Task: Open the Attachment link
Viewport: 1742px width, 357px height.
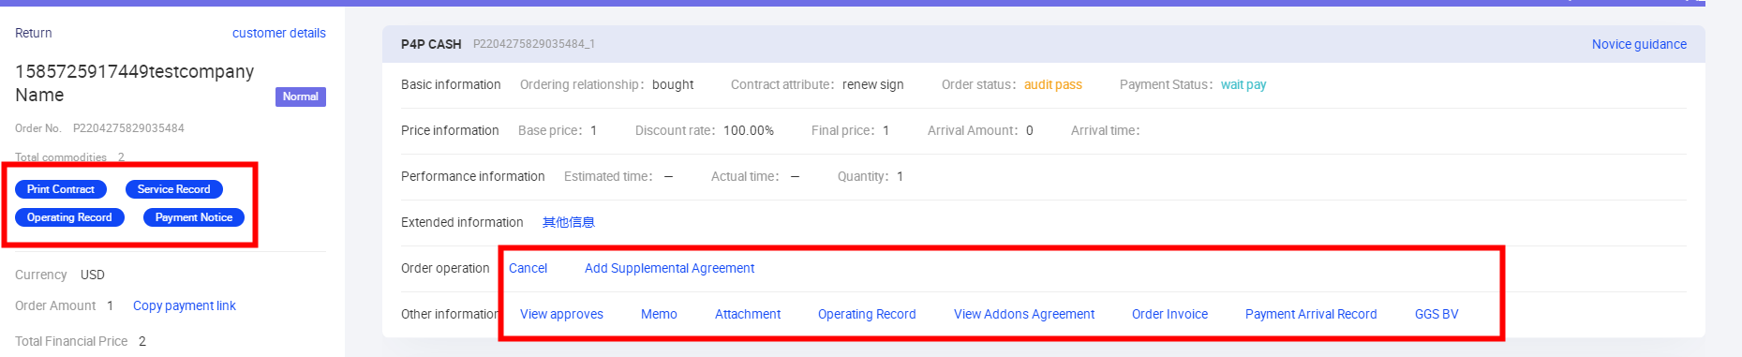Action: pyautogui.click(x=748, y=314)
